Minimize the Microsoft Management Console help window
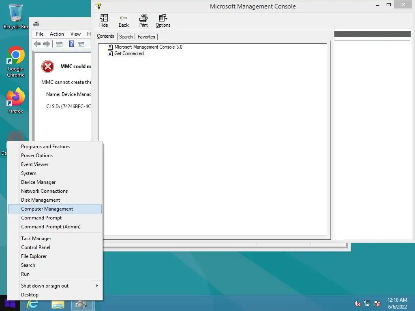Viewport: 415px width, 311px height. click(x=378, y=5)
